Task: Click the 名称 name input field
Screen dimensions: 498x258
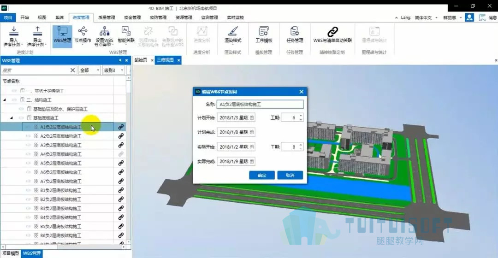Action: coord(260,105)
